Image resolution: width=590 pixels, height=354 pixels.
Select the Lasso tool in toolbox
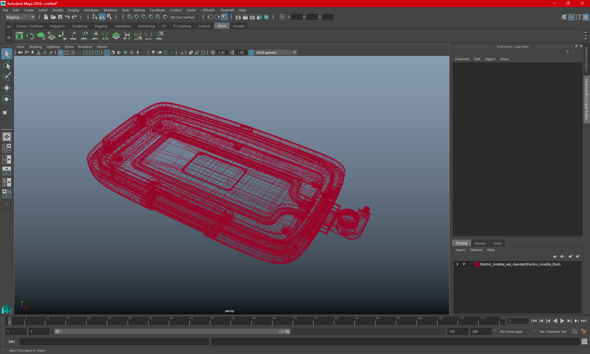pyautogui.click(x=6, y=65)
